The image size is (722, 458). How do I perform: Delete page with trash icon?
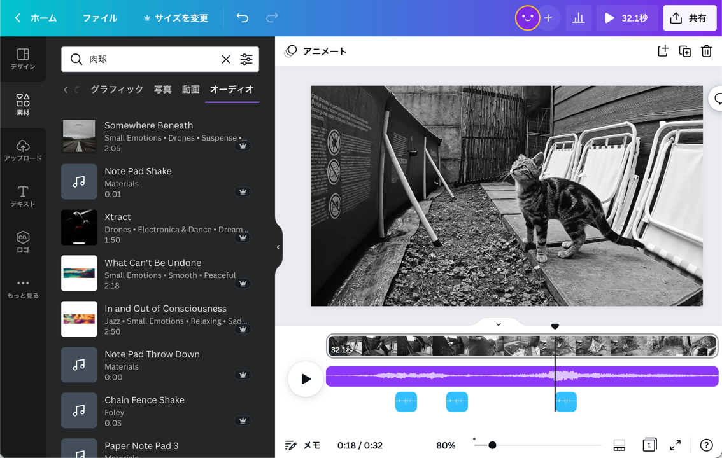tap(706, 51)
